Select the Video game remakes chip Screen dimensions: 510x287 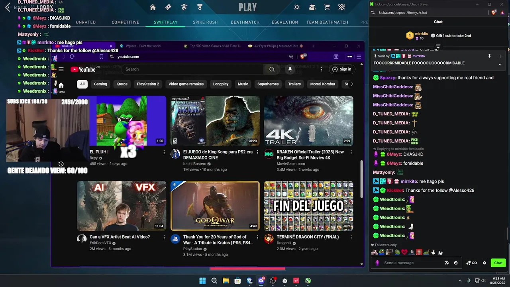186,84
